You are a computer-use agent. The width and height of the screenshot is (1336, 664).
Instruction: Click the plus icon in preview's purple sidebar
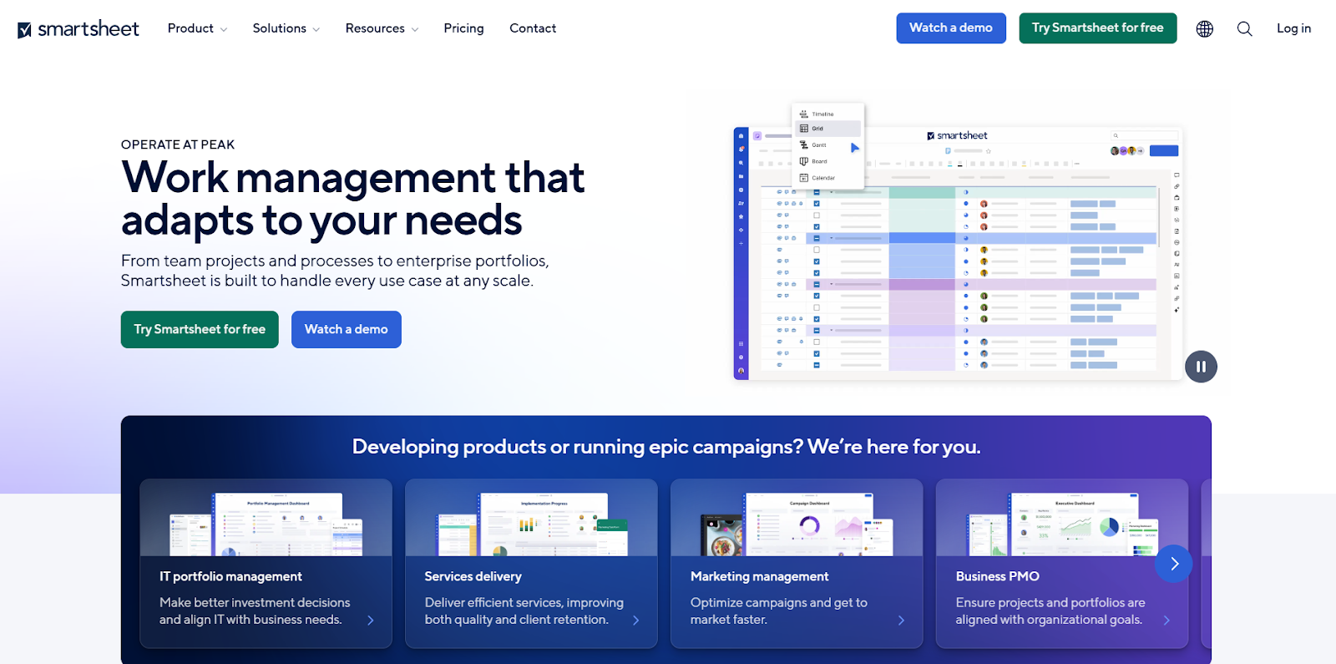tap(741, 243)
